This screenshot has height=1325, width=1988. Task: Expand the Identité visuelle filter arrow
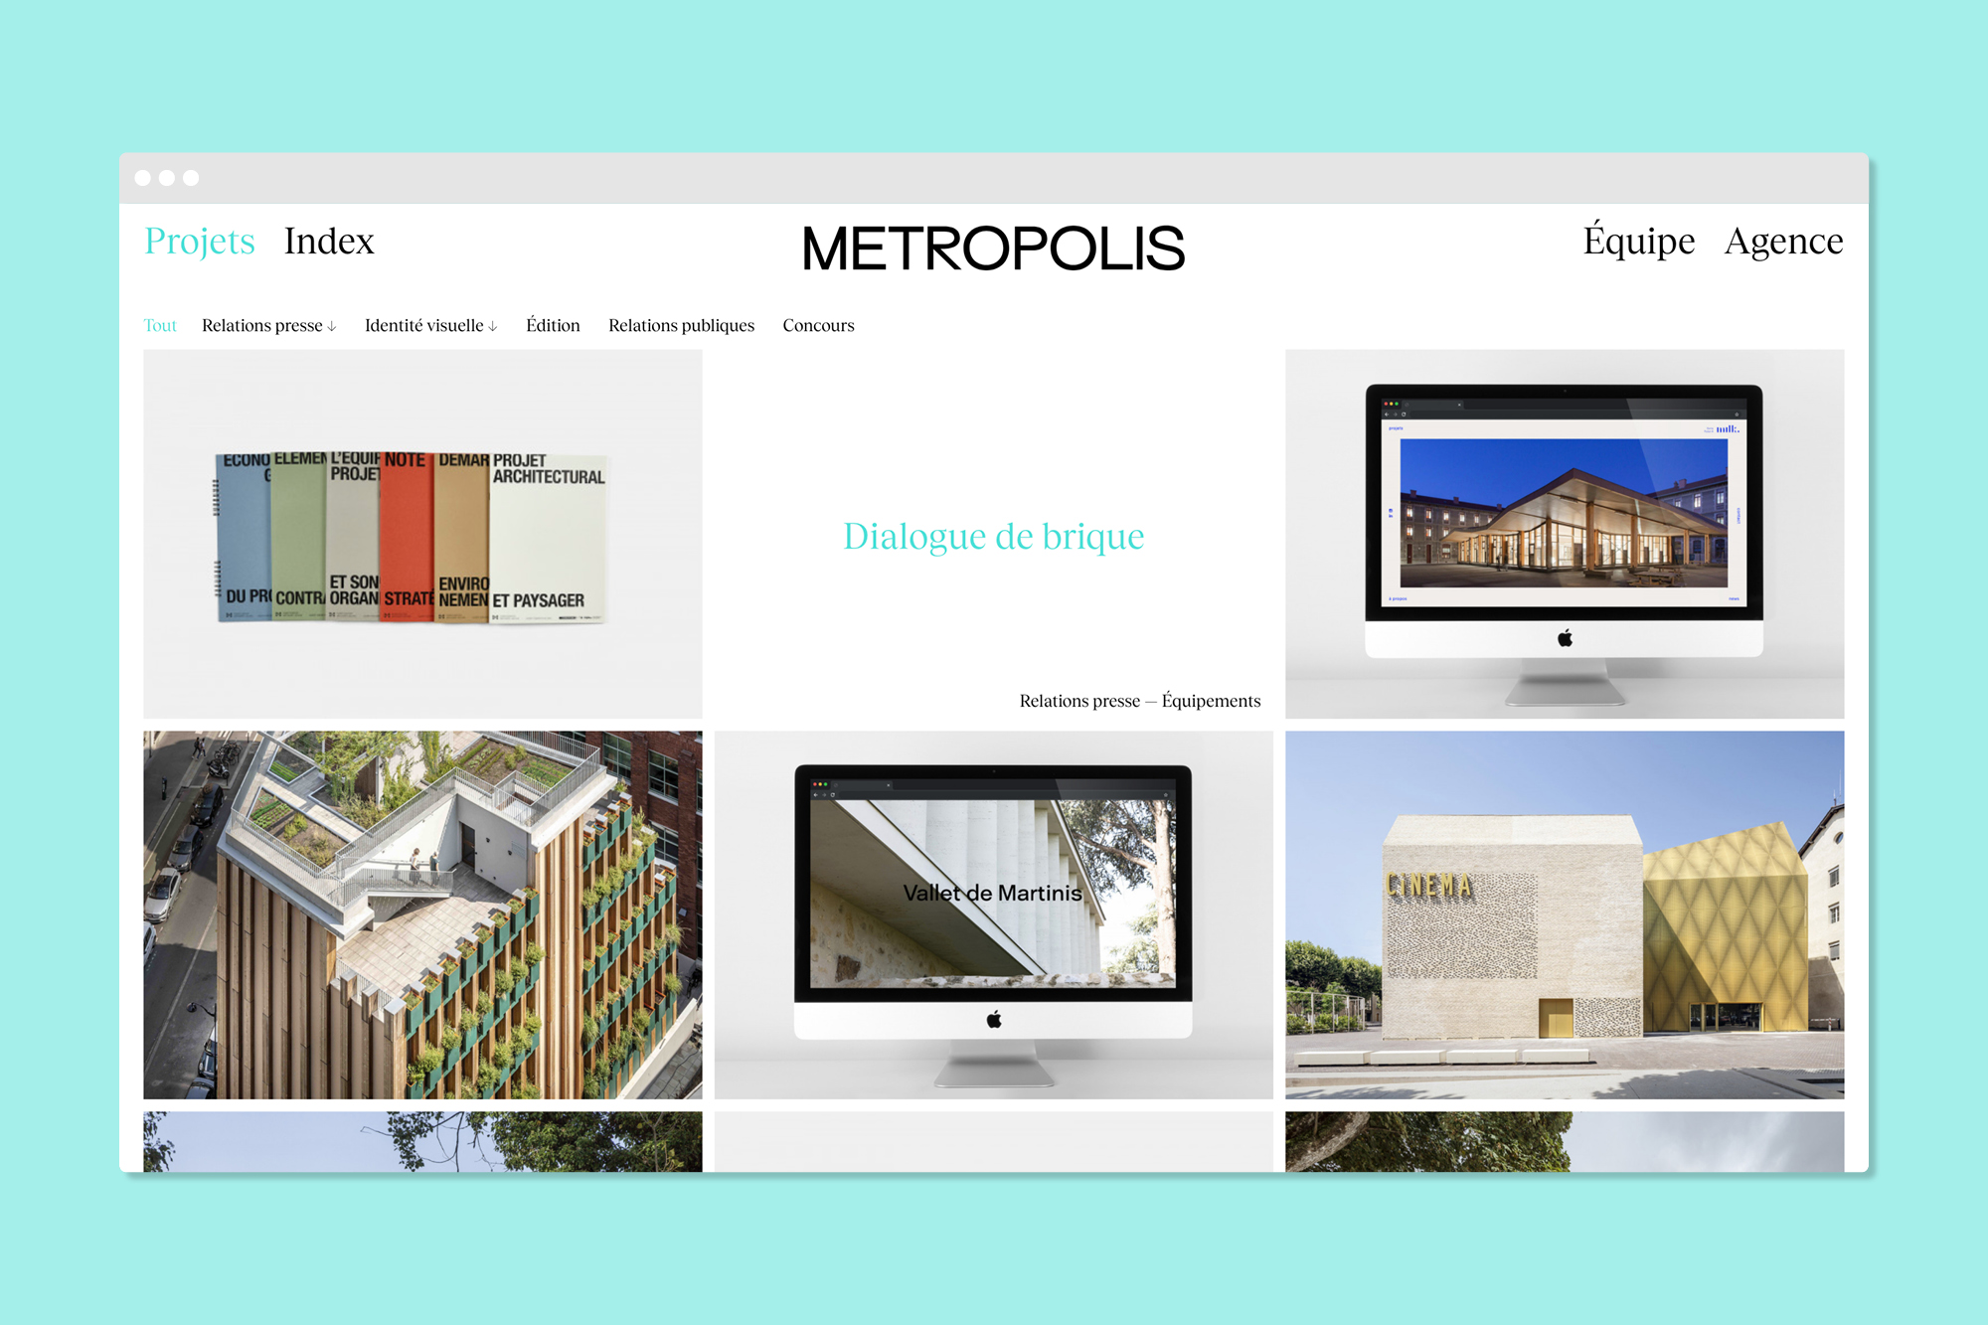coord(493,327)
